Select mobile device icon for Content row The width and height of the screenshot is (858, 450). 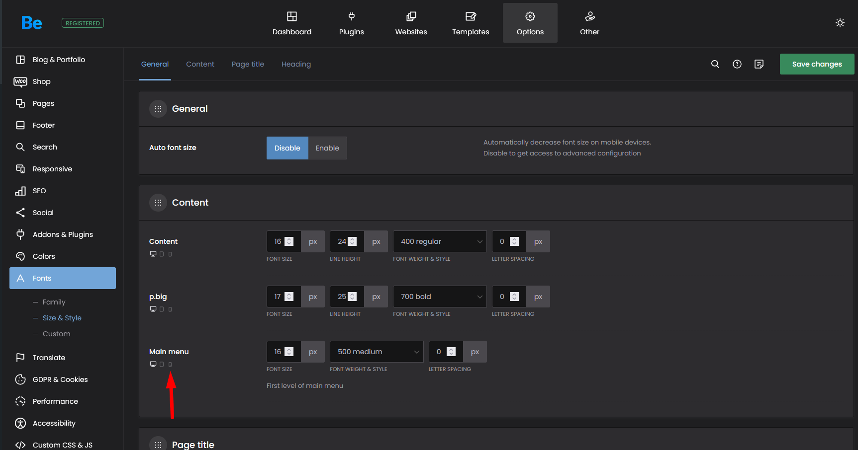tap(170, 254)
